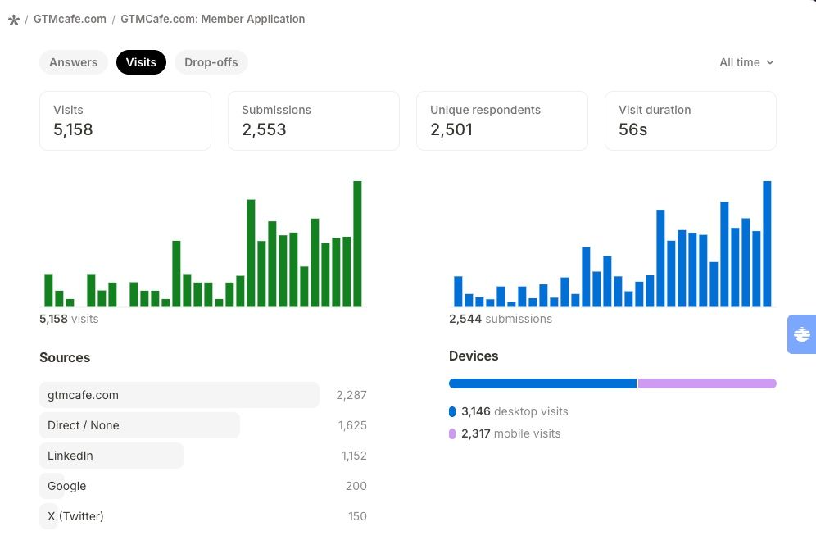816x540 pixels.
Task: Click the 150 Twitter count
Action: pos(357,516)
